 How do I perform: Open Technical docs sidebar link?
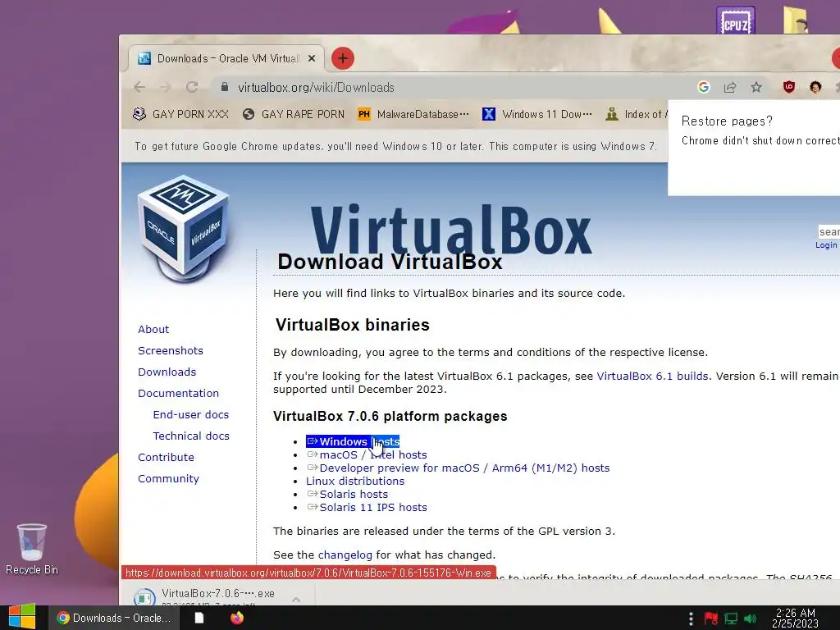pyautogui.click(x=190, y=436)
